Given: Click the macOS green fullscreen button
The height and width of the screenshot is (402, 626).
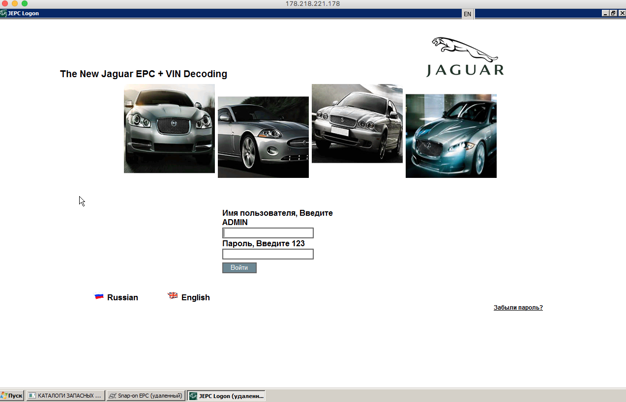Looking at the screenshot, I should 25,3.
